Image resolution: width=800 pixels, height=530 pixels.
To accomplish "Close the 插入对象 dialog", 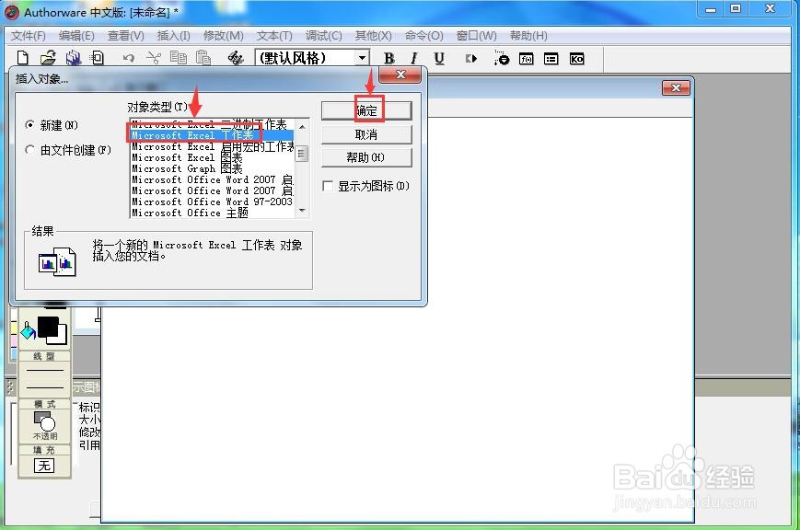I will point(400,75).
